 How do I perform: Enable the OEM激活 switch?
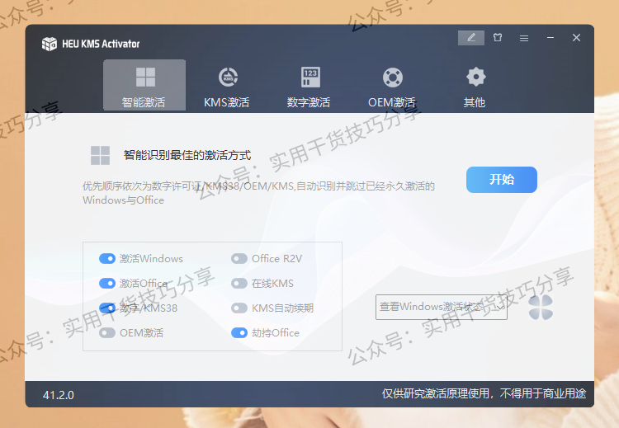point(107,333)
